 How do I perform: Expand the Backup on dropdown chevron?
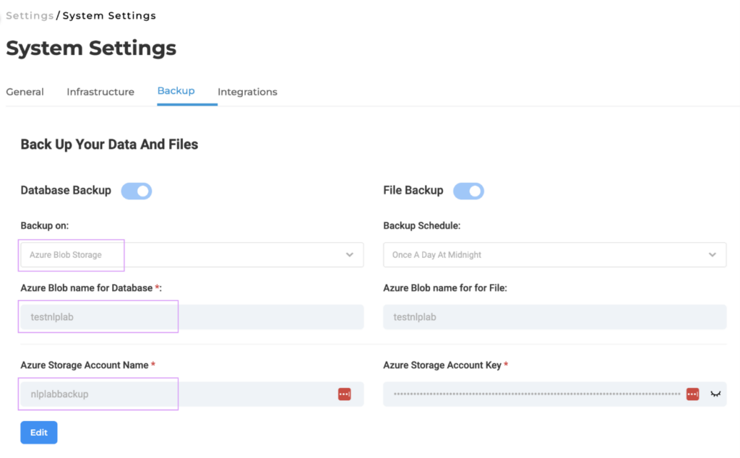coord(350,255)
